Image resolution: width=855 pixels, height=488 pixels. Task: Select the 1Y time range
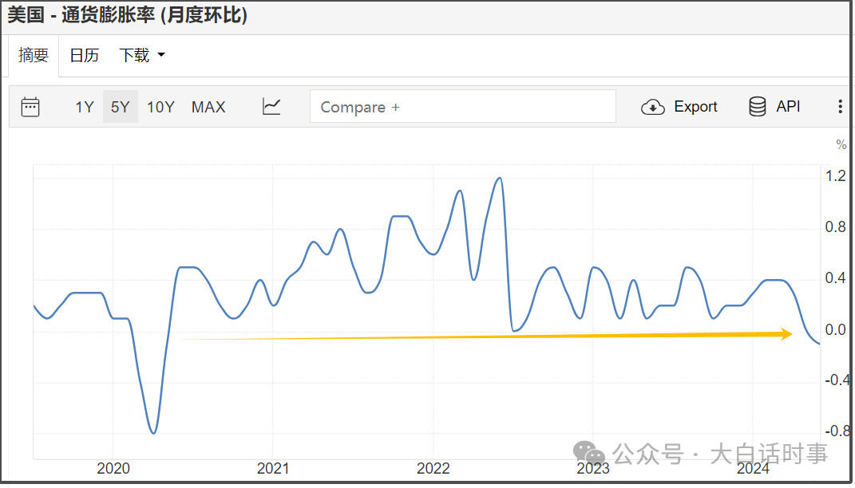click(85, 107)
